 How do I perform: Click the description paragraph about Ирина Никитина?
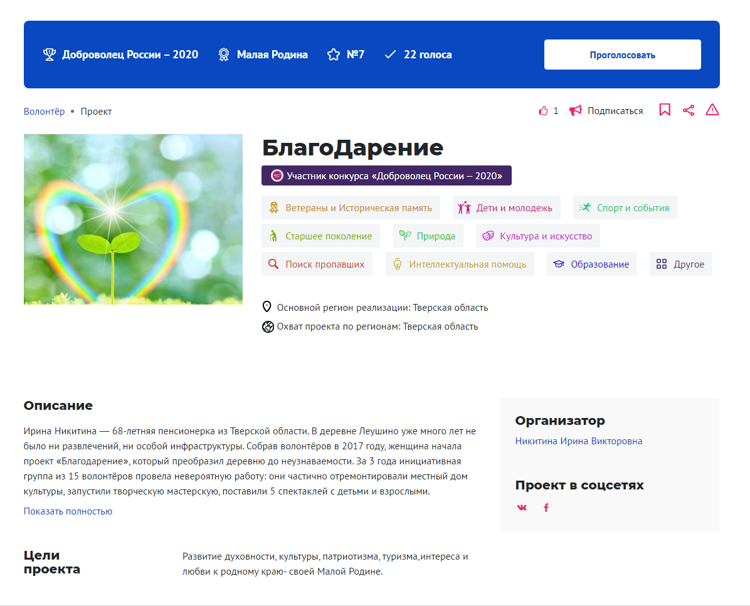click(x=250, y=461)
